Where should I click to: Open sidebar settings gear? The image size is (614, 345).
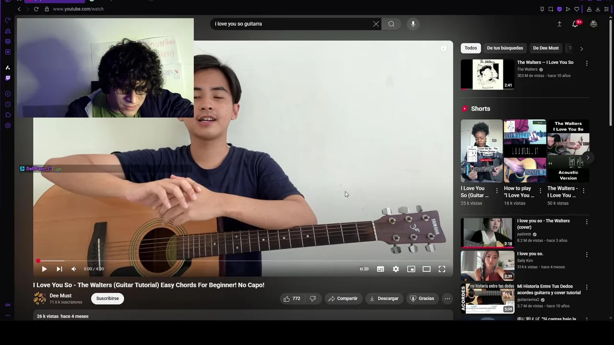pos(8,126)
